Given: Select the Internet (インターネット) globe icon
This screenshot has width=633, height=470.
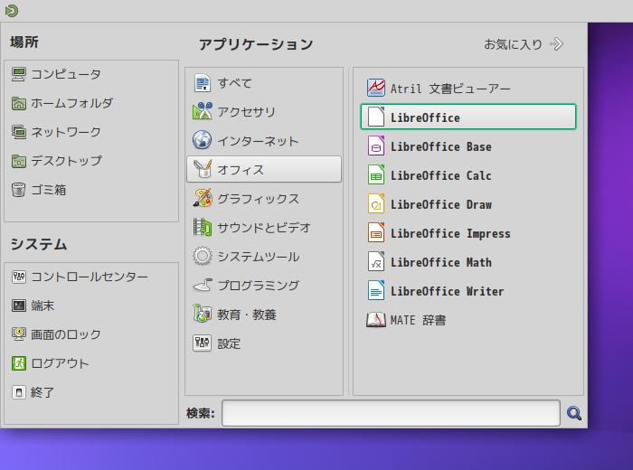Looking at the screenshot, I should (x=203, y=140).
